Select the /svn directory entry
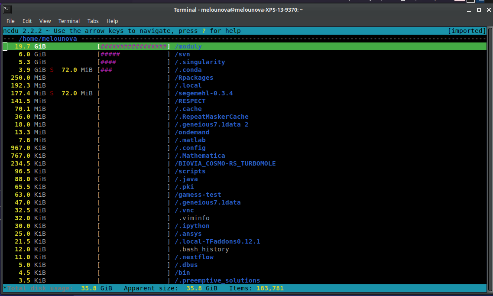 click(182, 54)
